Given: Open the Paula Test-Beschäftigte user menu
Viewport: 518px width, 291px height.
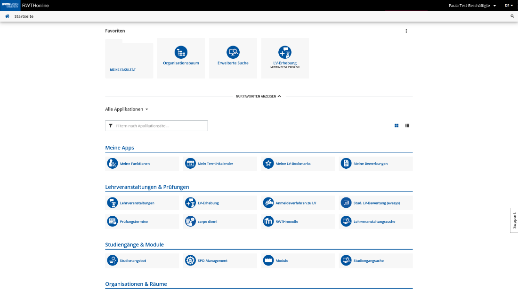Looking at the screenshot, I should (x=472, y=6).
